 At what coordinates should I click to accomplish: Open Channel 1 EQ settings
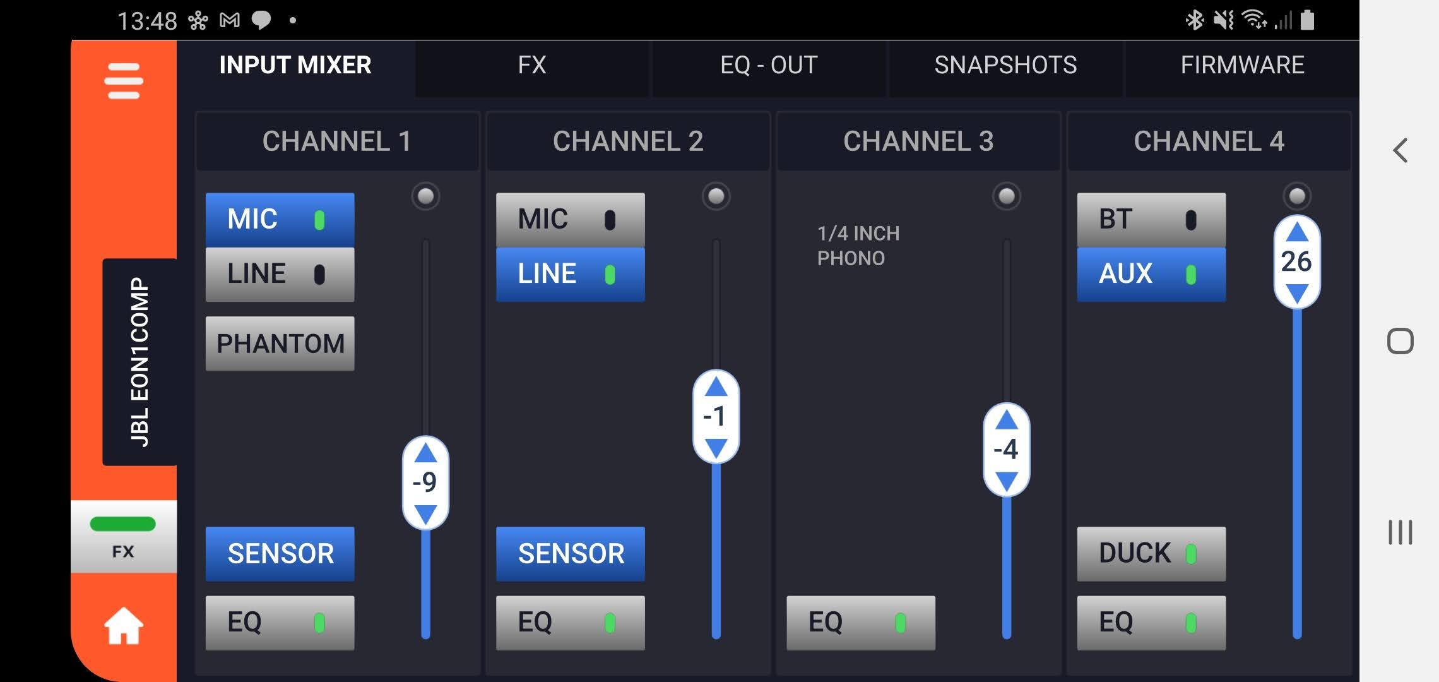pos(280,623)
